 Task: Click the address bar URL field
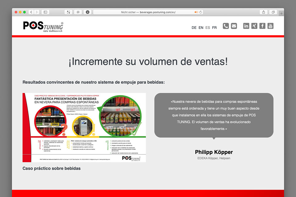(148, 12)
